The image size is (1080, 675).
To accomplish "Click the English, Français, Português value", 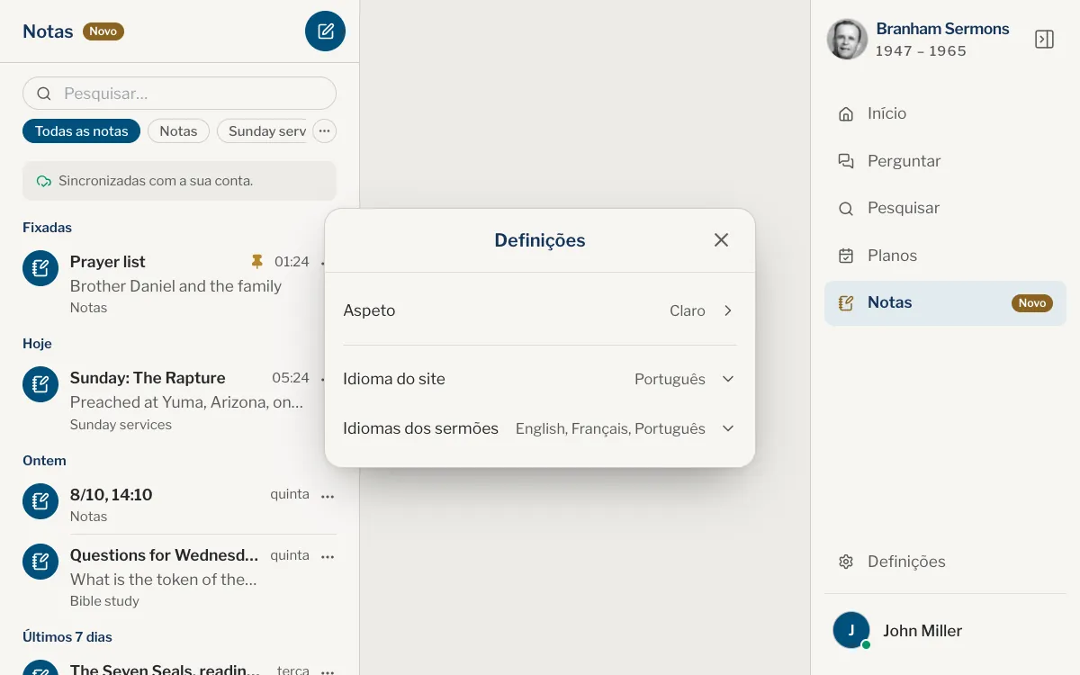I will click(x=610, y=429).
